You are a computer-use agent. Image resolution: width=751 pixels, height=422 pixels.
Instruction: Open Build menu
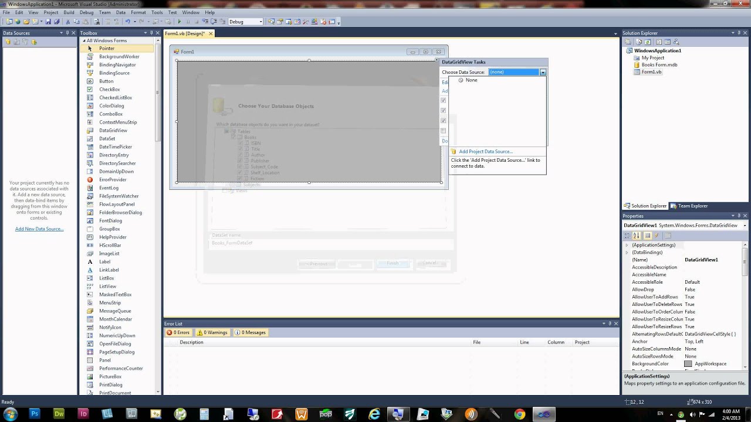tap(69, 12)
